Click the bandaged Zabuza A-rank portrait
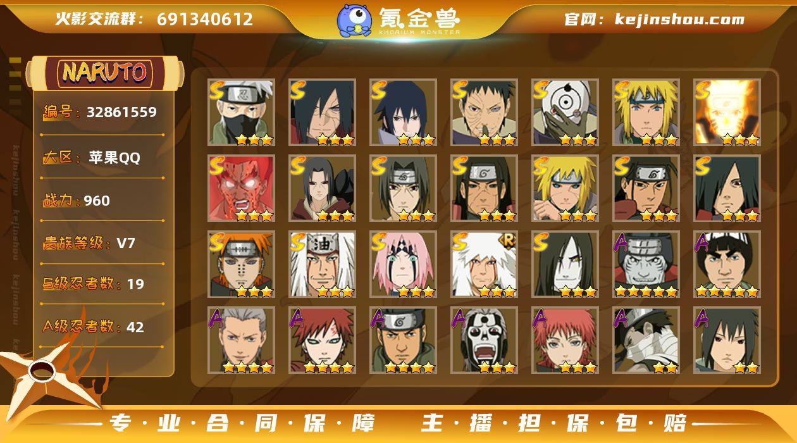 point(646,340)
